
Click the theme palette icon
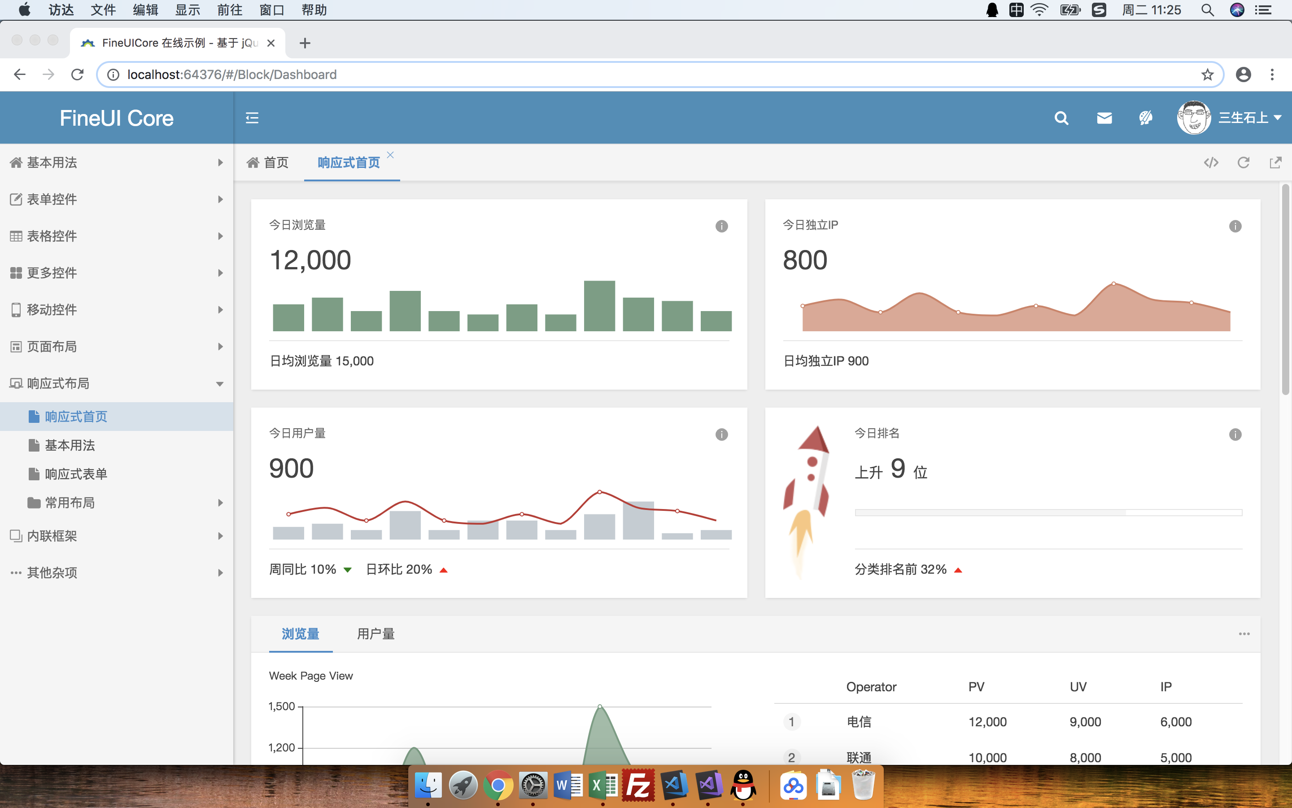pos(1146,118)
